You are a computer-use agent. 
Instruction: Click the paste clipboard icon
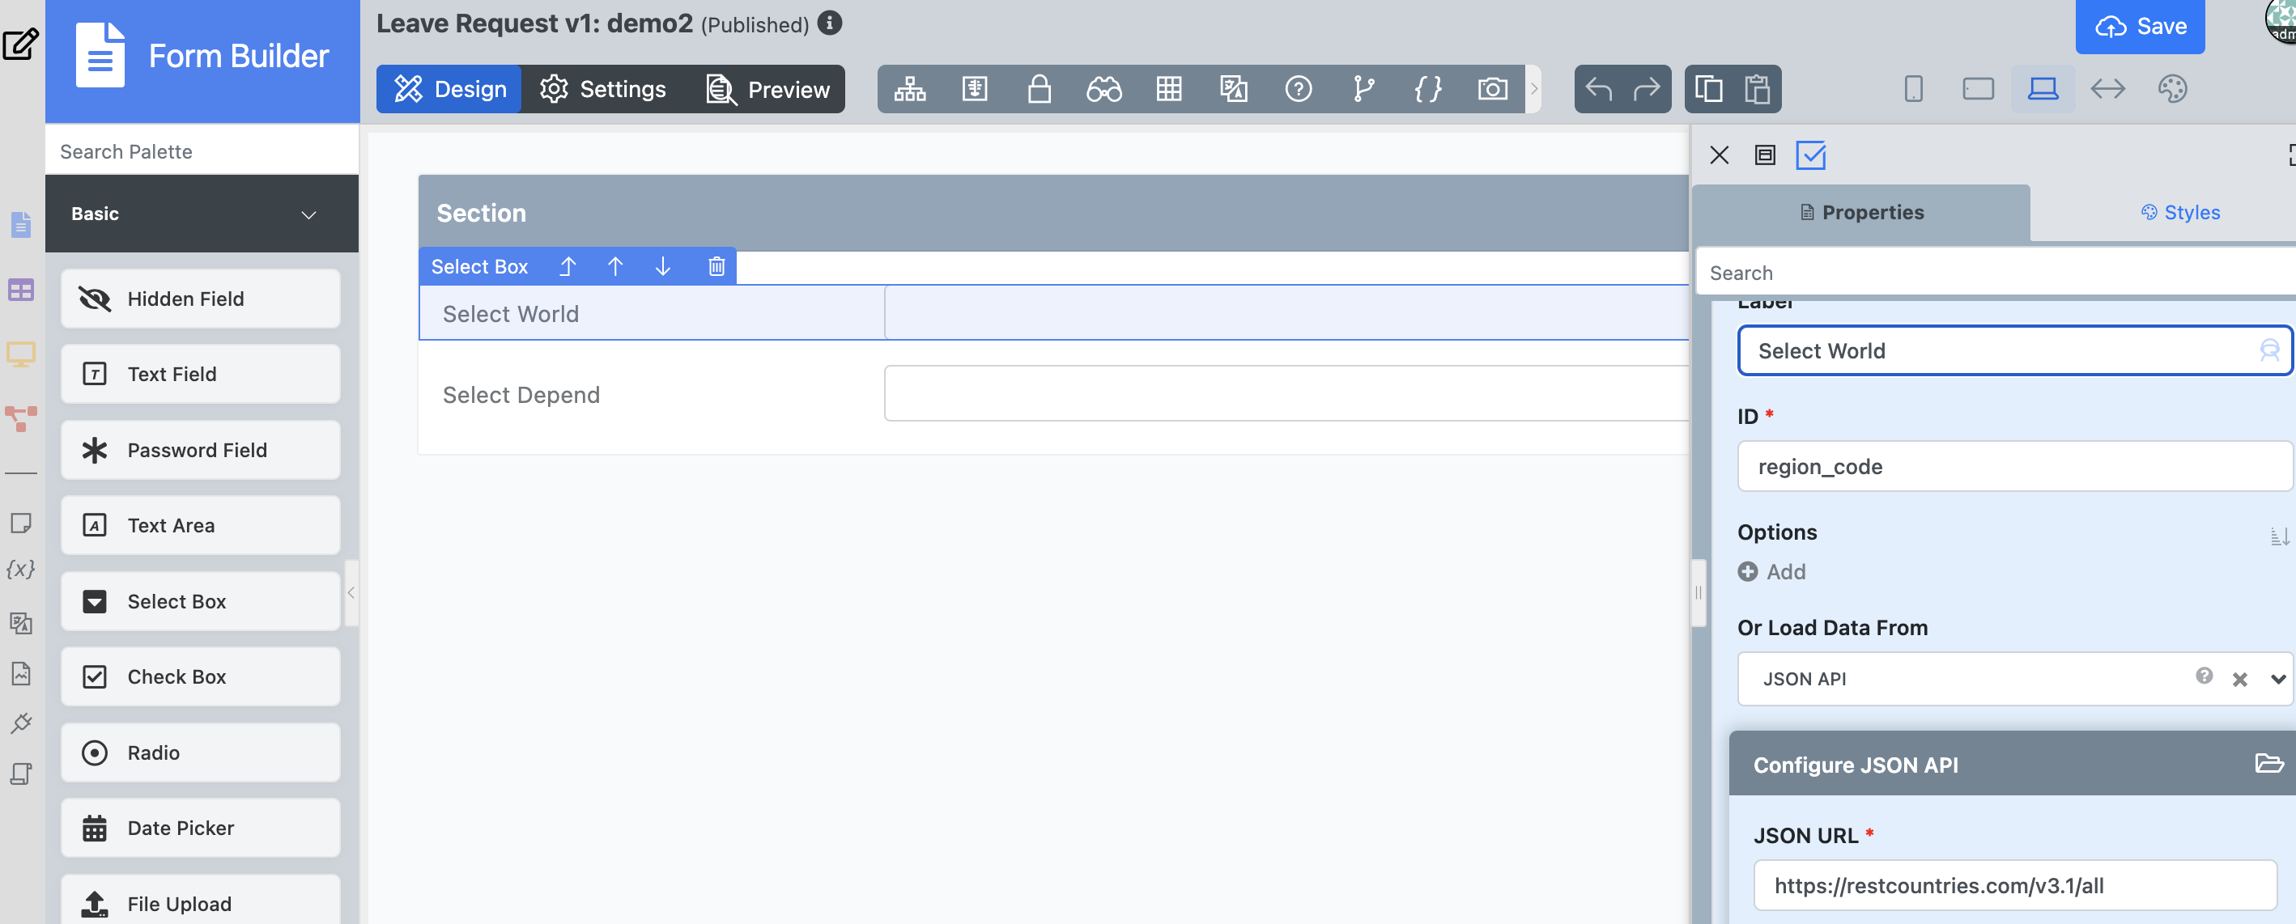[1757, 89]
